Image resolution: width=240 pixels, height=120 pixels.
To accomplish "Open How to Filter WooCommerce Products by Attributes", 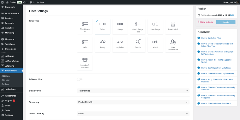I will point(218,88).
